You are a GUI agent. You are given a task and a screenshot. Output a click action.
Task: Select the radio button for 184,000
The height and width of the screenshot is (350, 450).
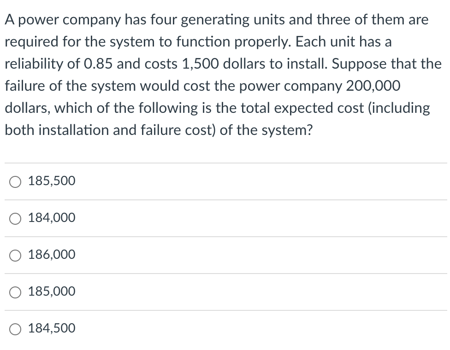[15, 218]
